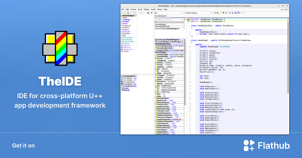Open the CLANG Debug build method dropdown

[198, 13]
